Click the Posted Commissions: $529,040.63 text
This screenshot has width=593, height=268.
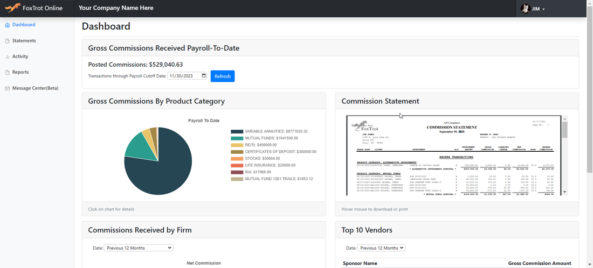(x=136, y=65)
